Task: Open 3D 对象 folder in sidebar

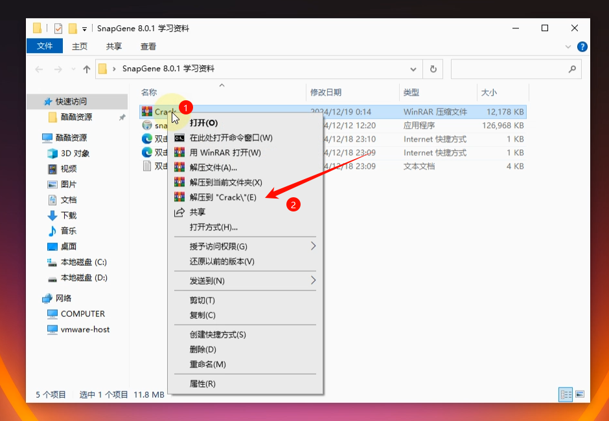Action: pos(75,153)
